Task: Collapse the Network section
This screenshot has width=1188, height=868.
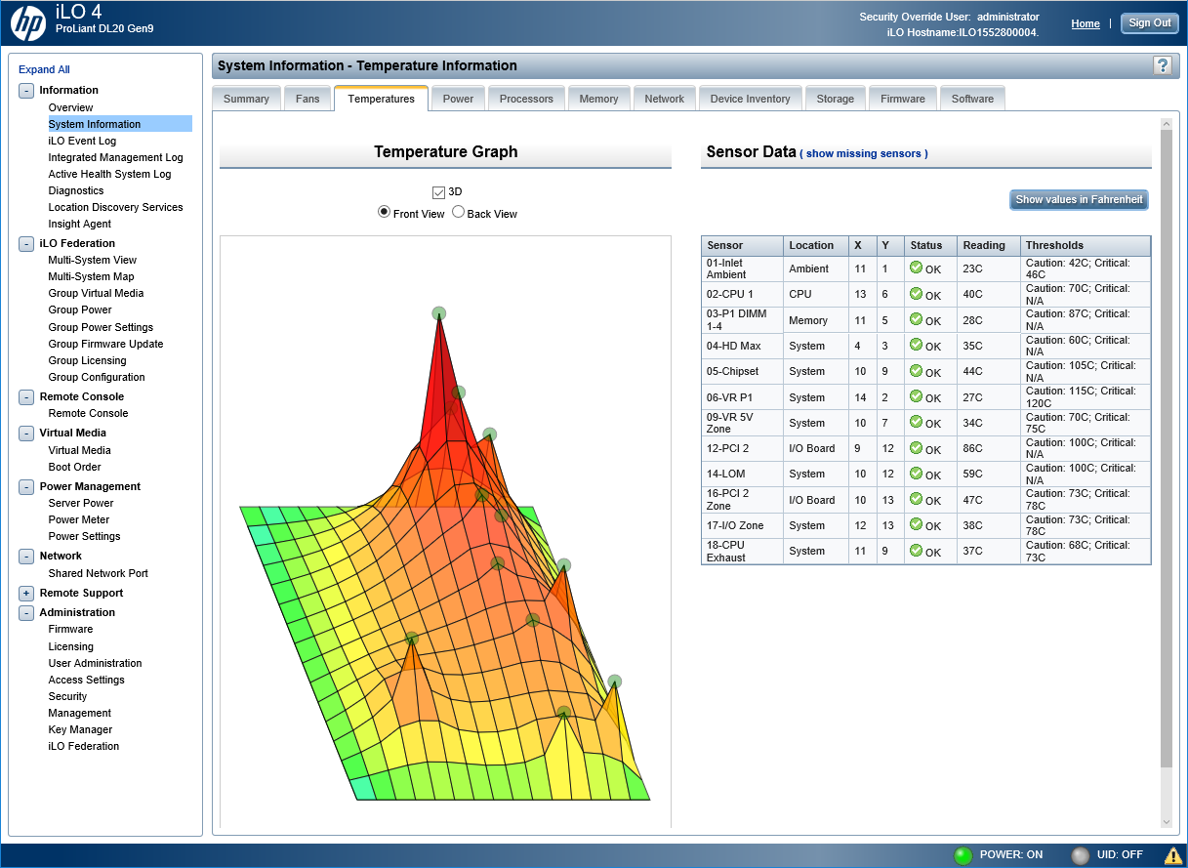Action: click(x=26, y=556)
